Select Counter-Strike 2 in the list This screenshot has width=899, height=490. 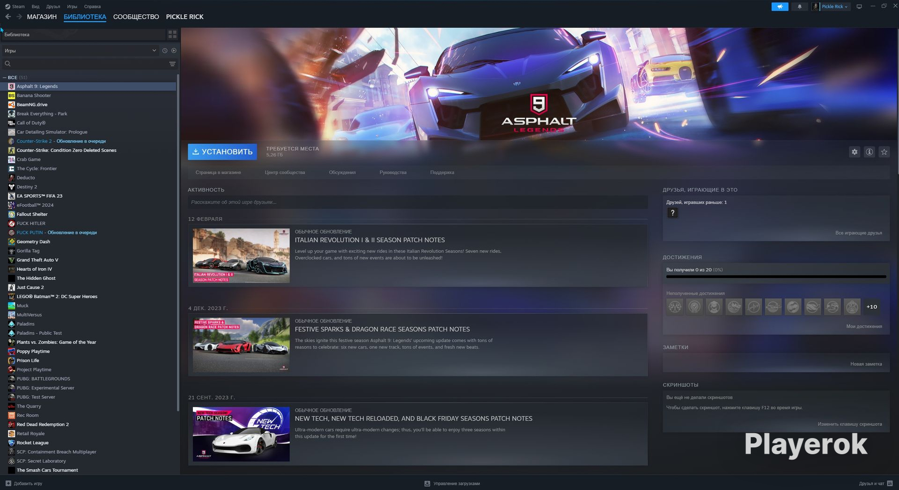[88, 141]
